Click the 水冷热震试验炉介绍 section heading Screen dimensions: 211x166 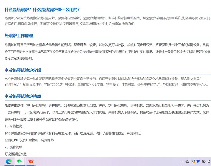click(23, 70)
